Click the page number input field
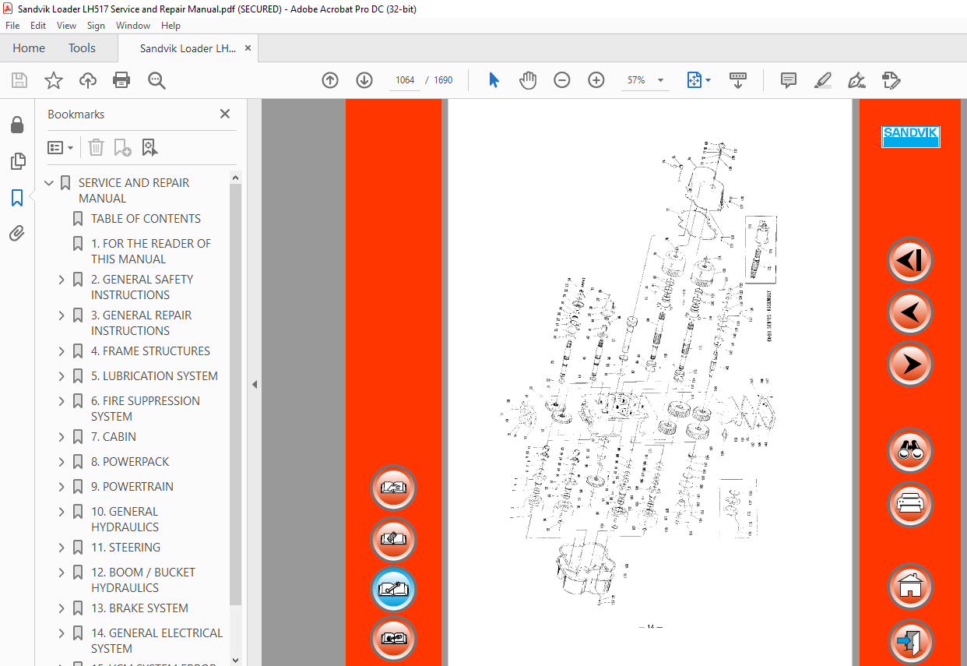This screenshot has height=666, width=967. pos(405,80)
